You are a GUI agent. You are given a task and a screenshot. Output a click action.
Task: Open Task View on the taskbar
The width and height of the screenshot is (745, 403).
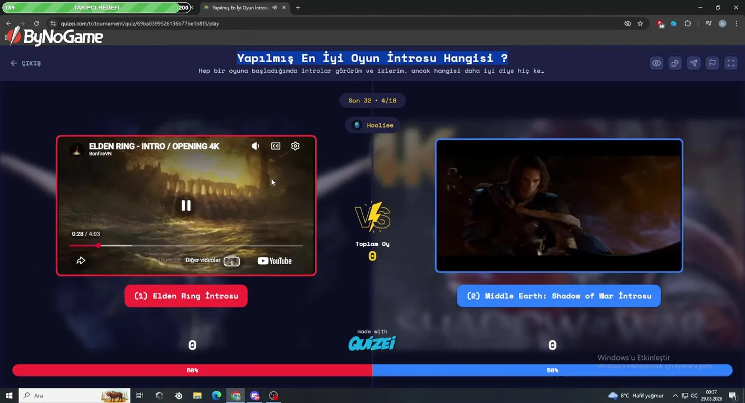(x=140, y=396)
